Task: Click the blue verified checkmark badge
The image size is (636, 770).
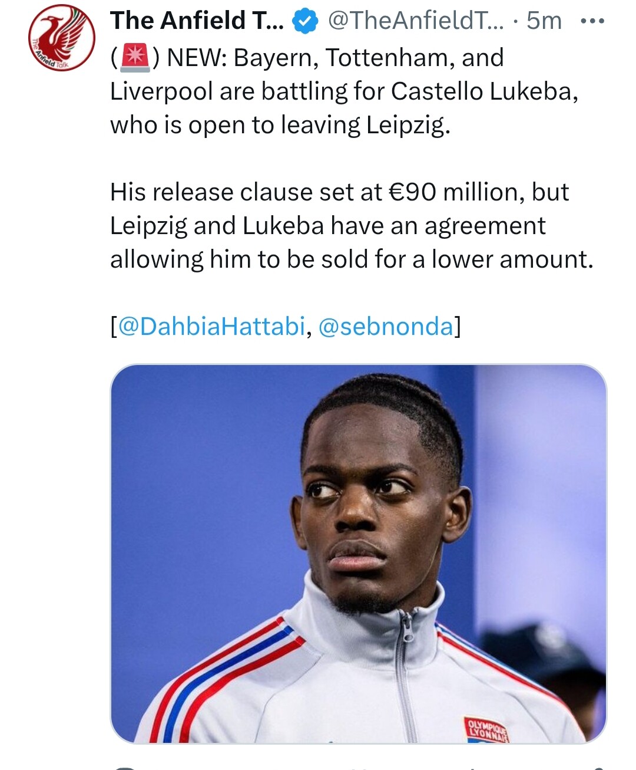Action: click(305, 22)
